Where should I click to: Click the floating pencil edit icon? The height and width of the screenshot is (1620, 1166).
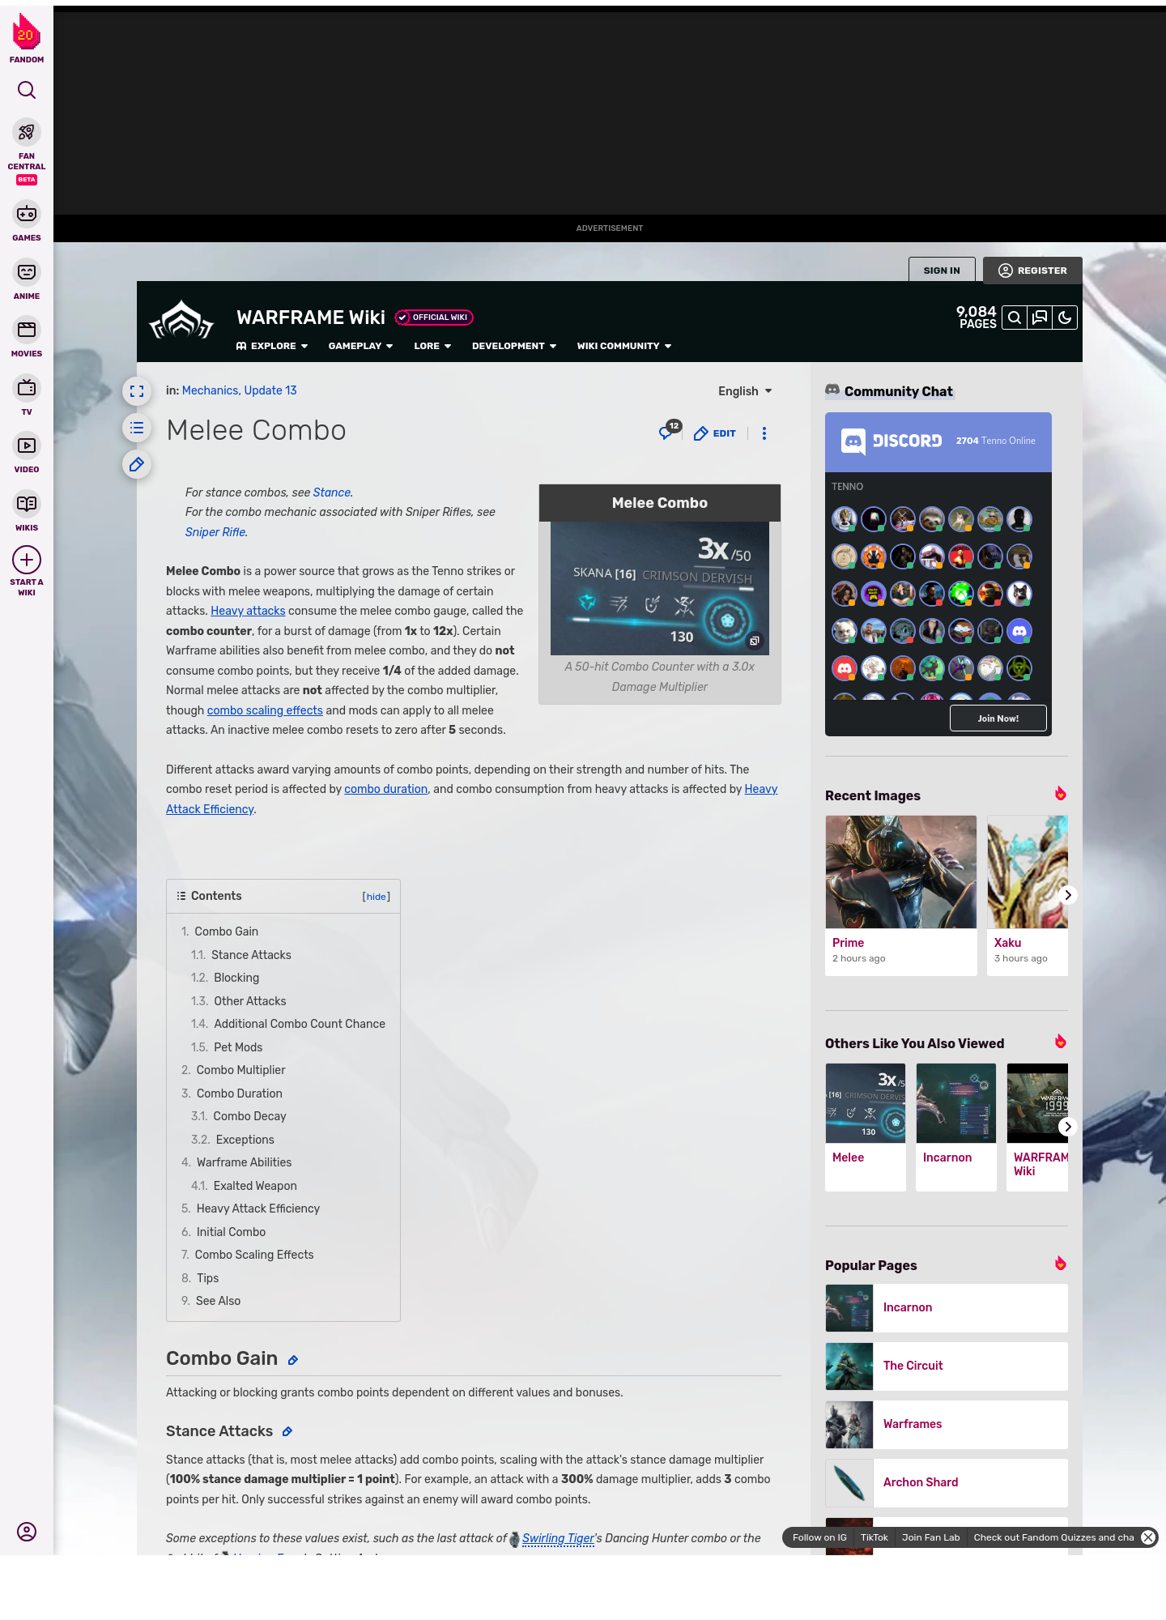coord(137,464)
